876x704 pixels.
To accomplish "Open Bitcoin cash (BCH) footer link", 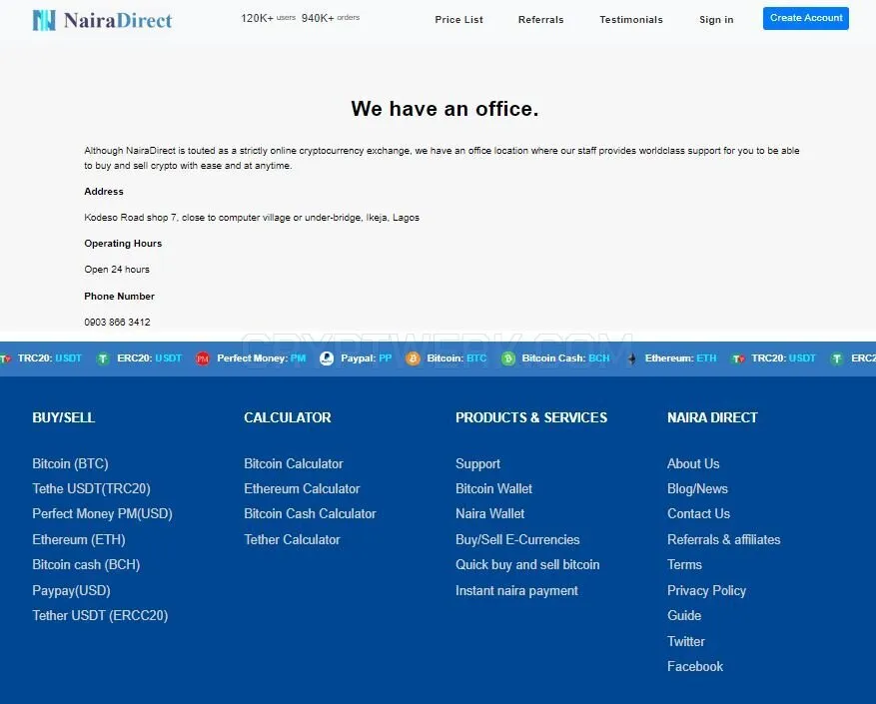I will click(86, 565).
